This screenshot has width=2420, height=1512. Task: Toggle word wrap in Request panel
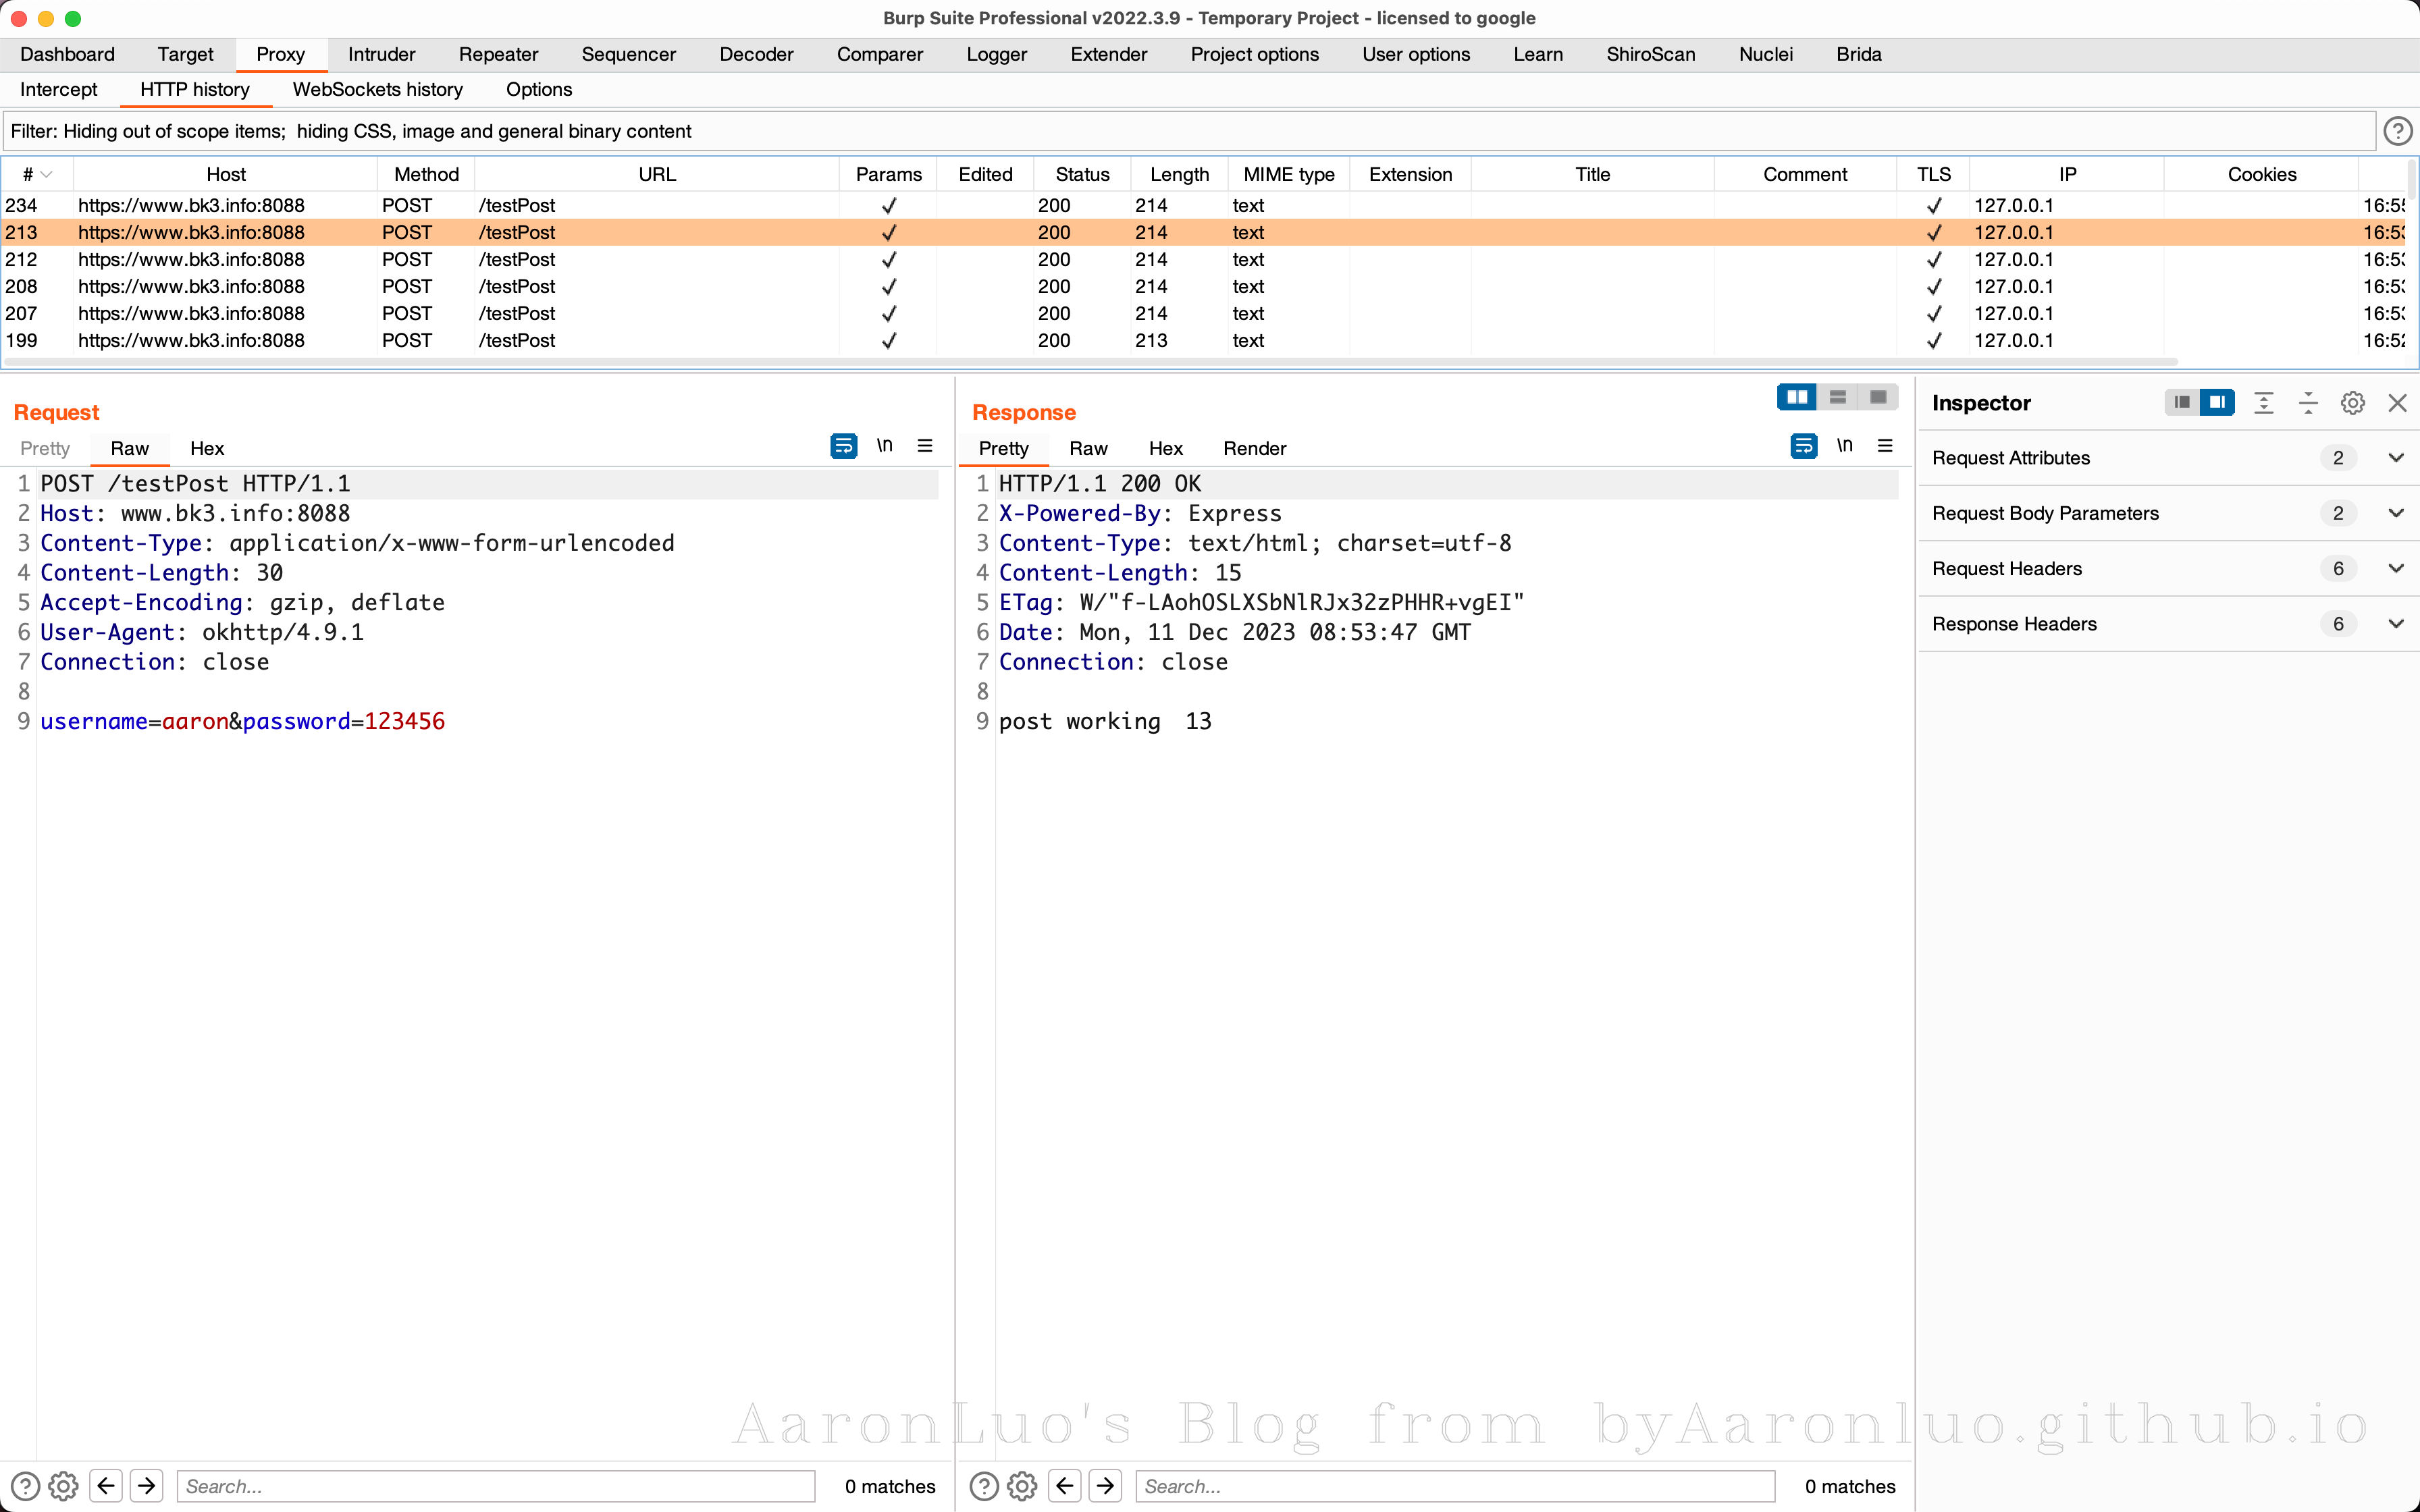click(x=843, y=446)
